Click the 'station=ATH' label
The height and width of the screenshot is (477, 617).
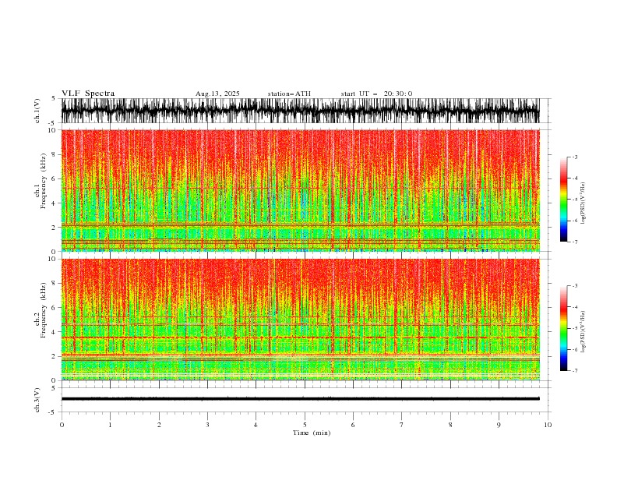tap(289, 94)
